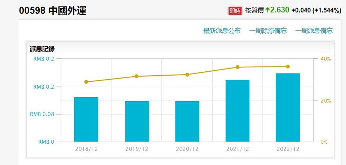This screenshot has width=346, height=165.
Task: Click the 2022/12 payout ratio line point
Action: [288, 66]
